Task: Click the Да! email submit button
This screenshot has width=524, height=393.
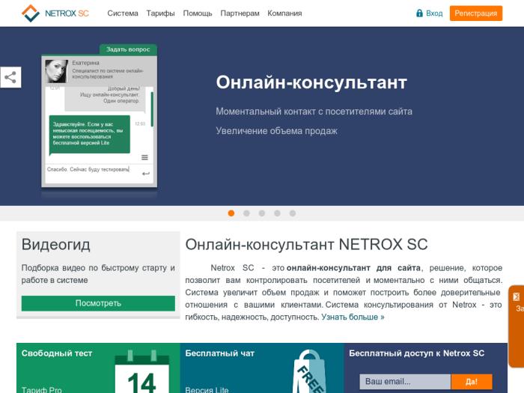Action: [x=472, y=382]
